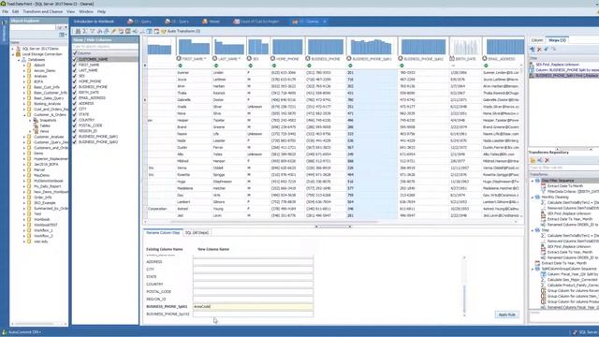Viewport: 599px width, 337px height.
Task: Uncheck the REGION_ID column checkbox
Action: tap(75, 131)
